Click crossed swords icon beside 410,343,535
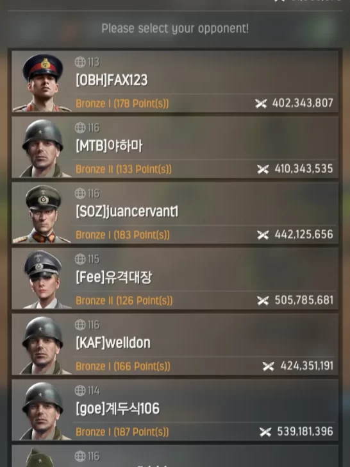The width and height of the screenshot is (350, 467). pos(263,169)
